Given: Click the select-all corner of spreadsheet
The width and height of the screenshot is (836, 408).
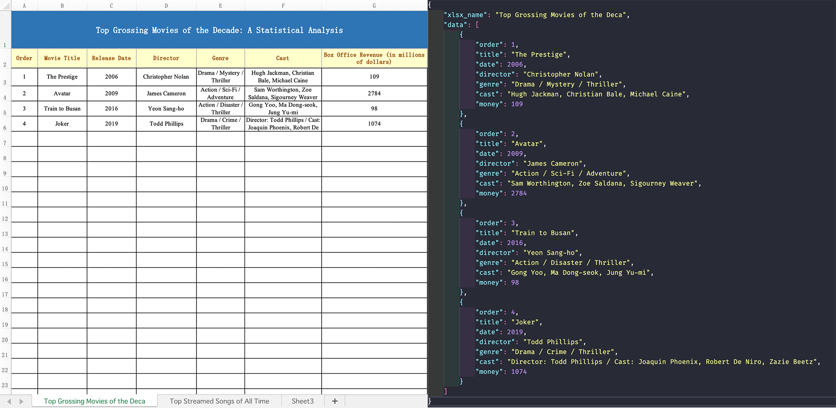Looking at the screenshot, I should pyautogui.click(x=5, y=5).
